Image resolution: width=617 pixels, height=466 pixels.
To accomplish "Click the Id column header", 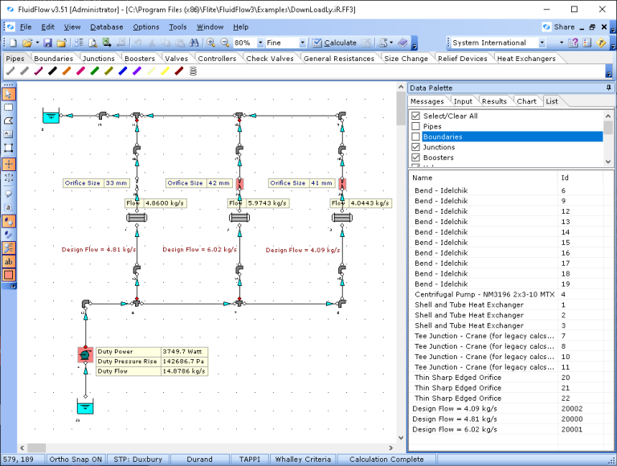I will [580, 178].
